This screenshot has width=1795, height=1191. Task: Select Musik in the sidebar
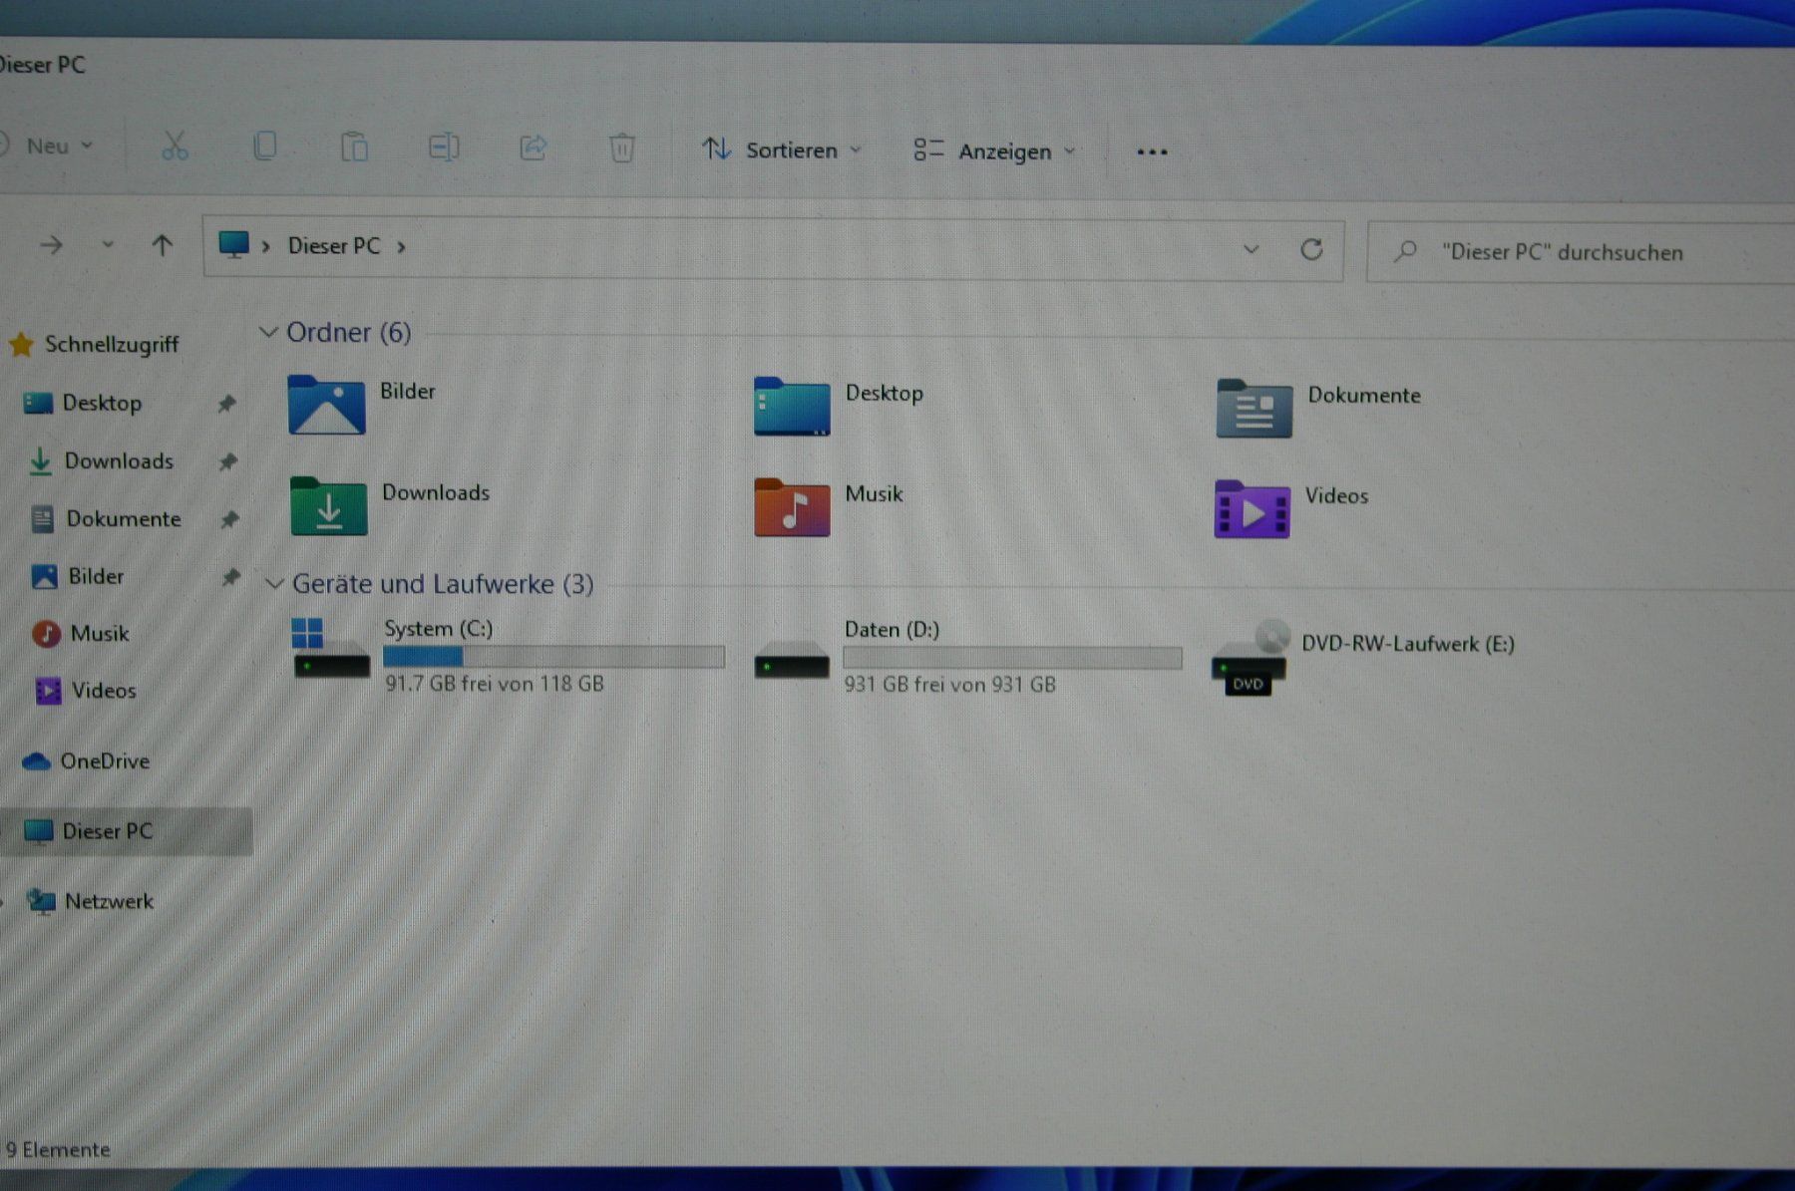tap(100, 634)
